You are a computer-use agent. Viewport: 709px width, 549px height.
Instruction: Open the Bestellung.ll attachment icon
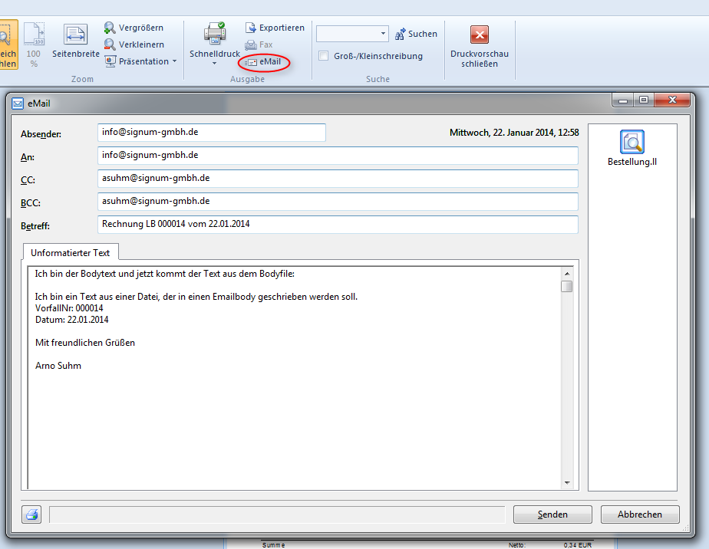(632, 142)
